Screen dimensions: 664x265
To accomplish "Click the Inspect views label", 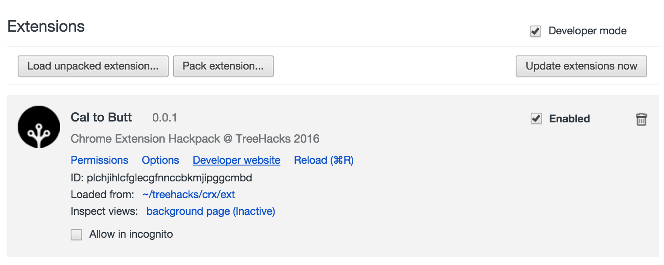I will [x=104, y=212].
